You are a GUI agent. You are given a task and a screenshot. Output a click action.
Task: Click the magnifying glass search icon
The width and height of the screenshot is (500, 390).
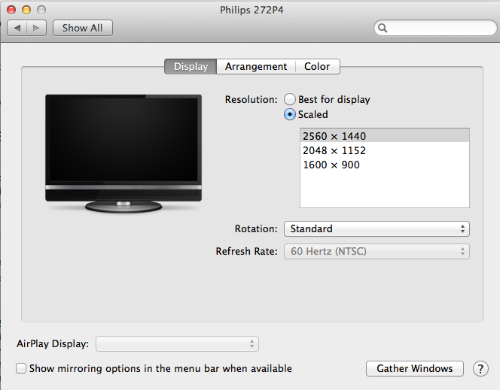pyautogui.click(x=383, y=29)
